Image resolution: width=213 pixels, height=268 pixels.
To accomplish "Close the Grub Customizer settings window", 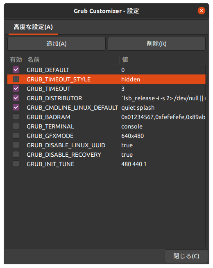I will pos(202,11).
